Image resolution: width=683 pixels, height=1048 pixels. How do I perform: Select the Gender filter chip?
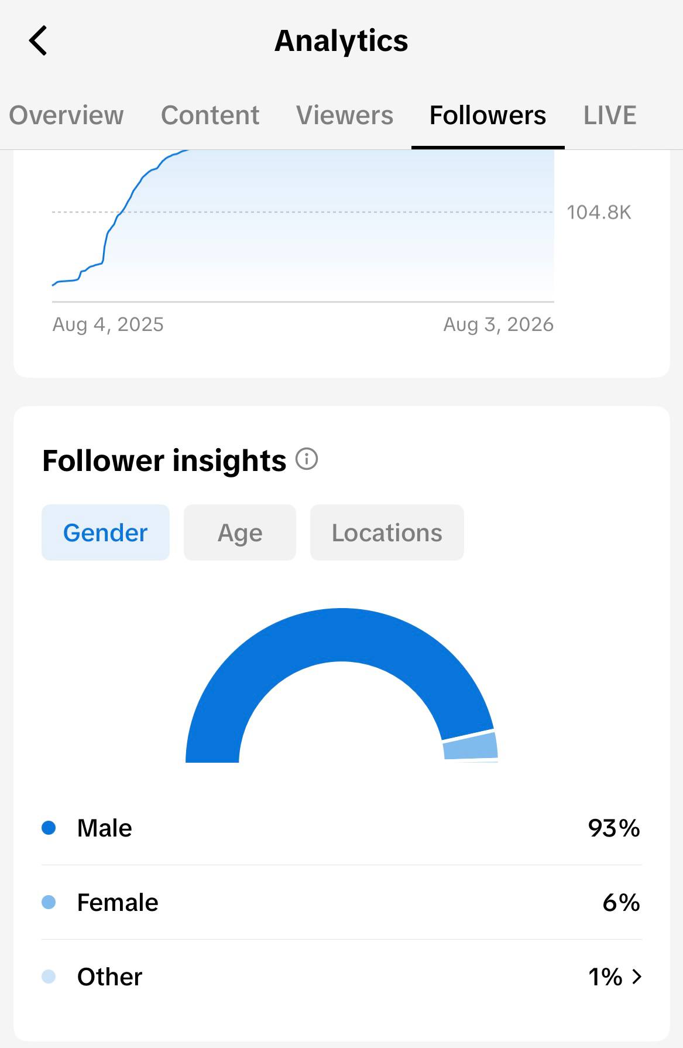click(105, 532)
